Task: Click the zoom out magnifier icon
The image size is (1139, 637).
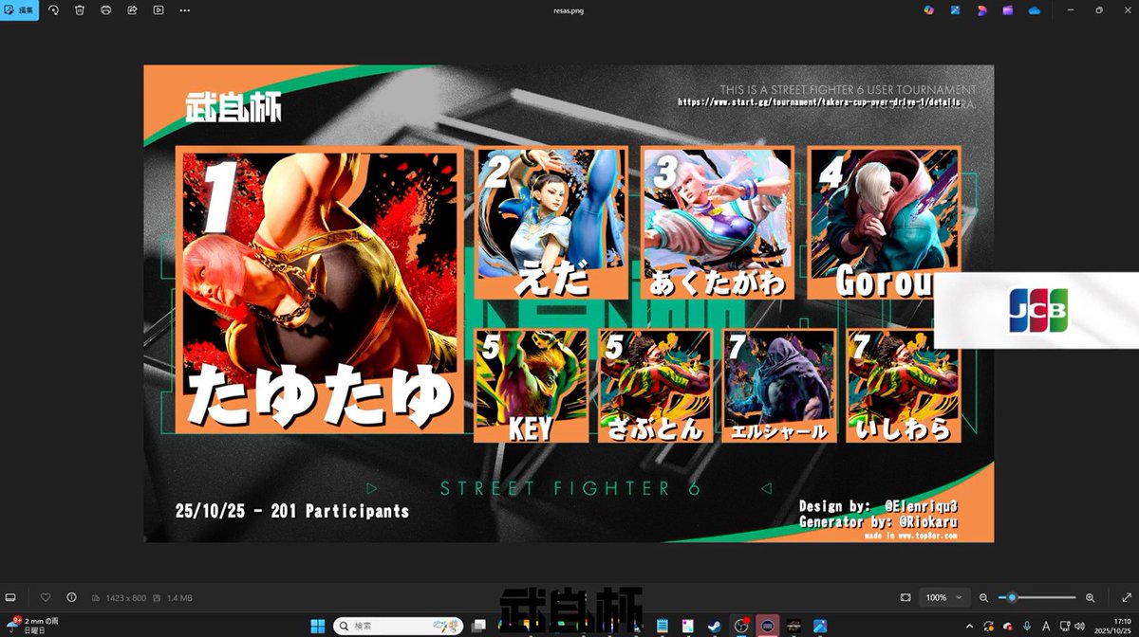Action: [x=983, y=597]
